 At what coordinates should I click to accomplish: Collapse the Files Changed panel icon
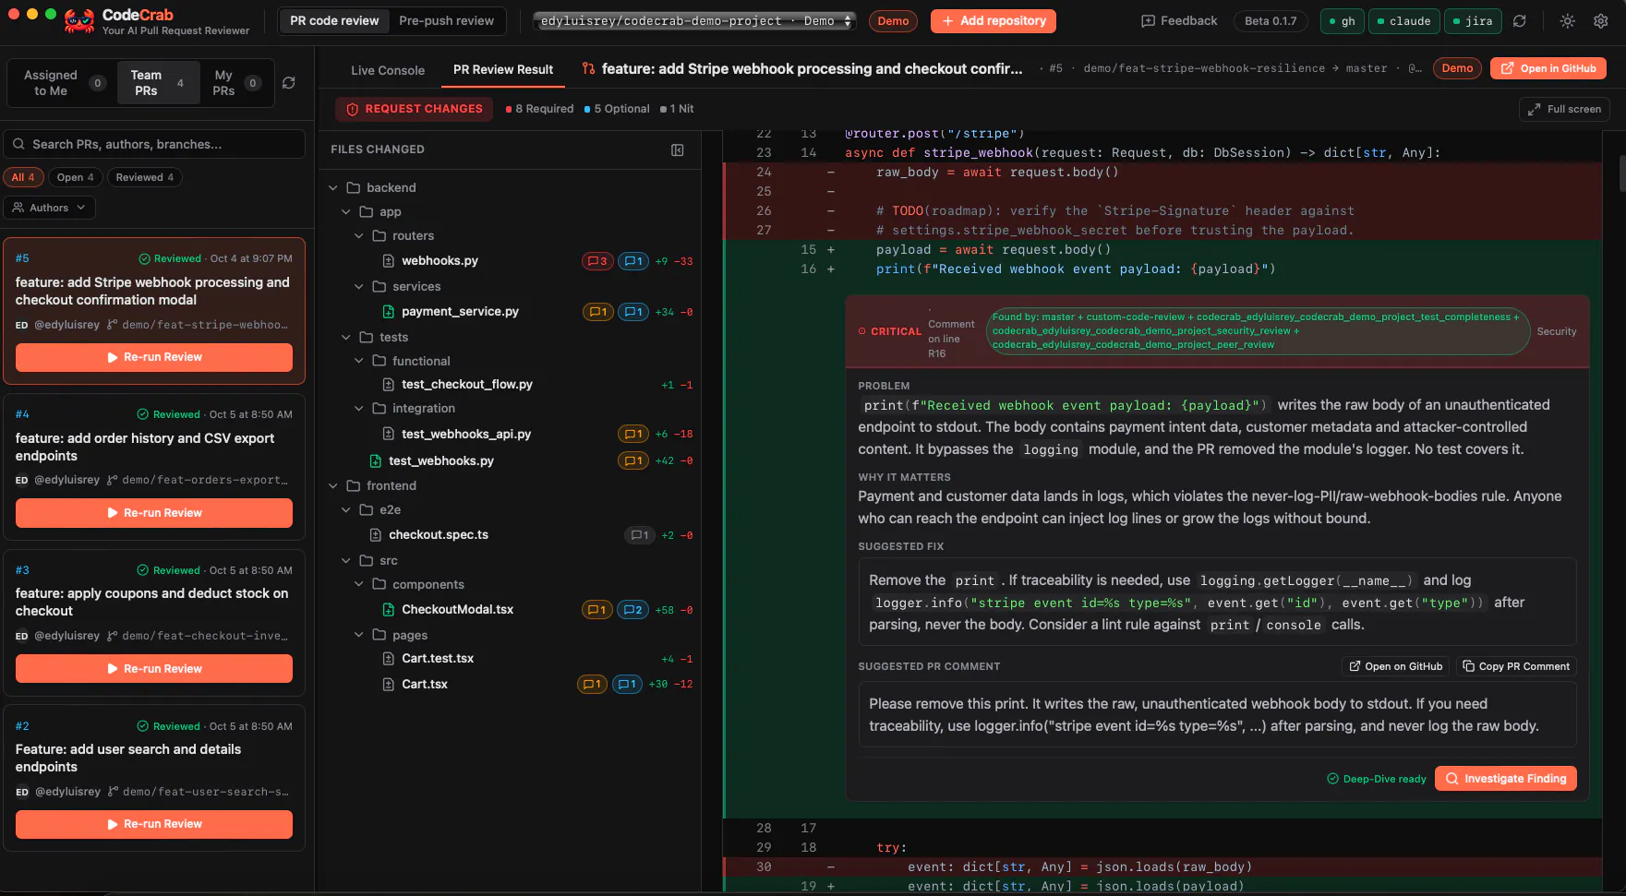(678, 149)
